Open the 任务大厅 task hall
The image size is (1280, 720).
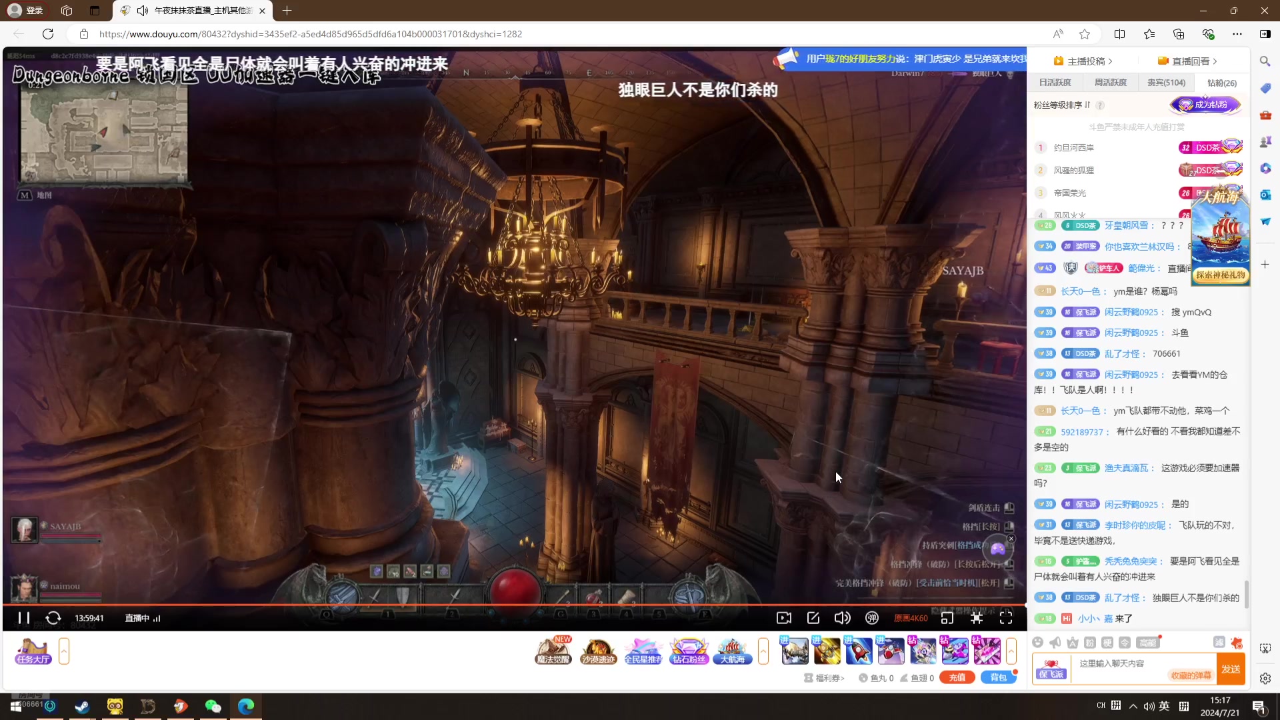33,651
